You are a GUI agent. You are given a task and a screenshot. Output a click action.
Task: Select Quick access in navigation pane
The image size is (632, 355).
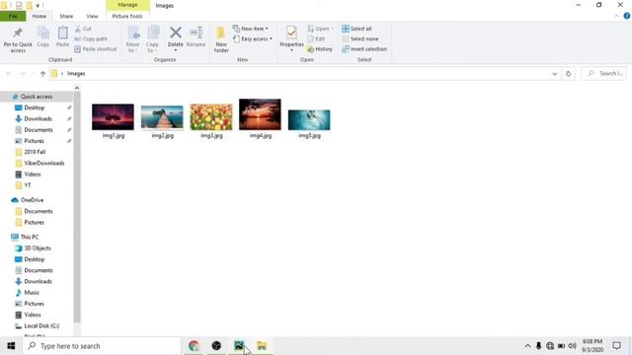tap(37, 97)
